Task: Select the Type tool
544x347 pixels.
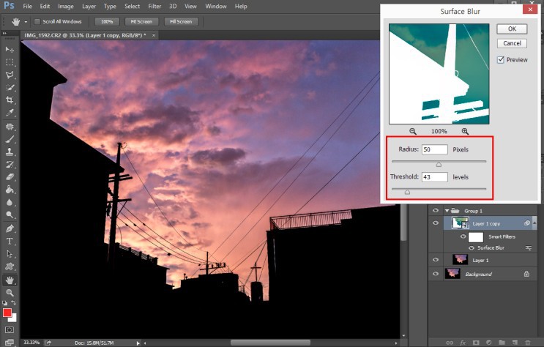Action: click(x=10, y=241)
